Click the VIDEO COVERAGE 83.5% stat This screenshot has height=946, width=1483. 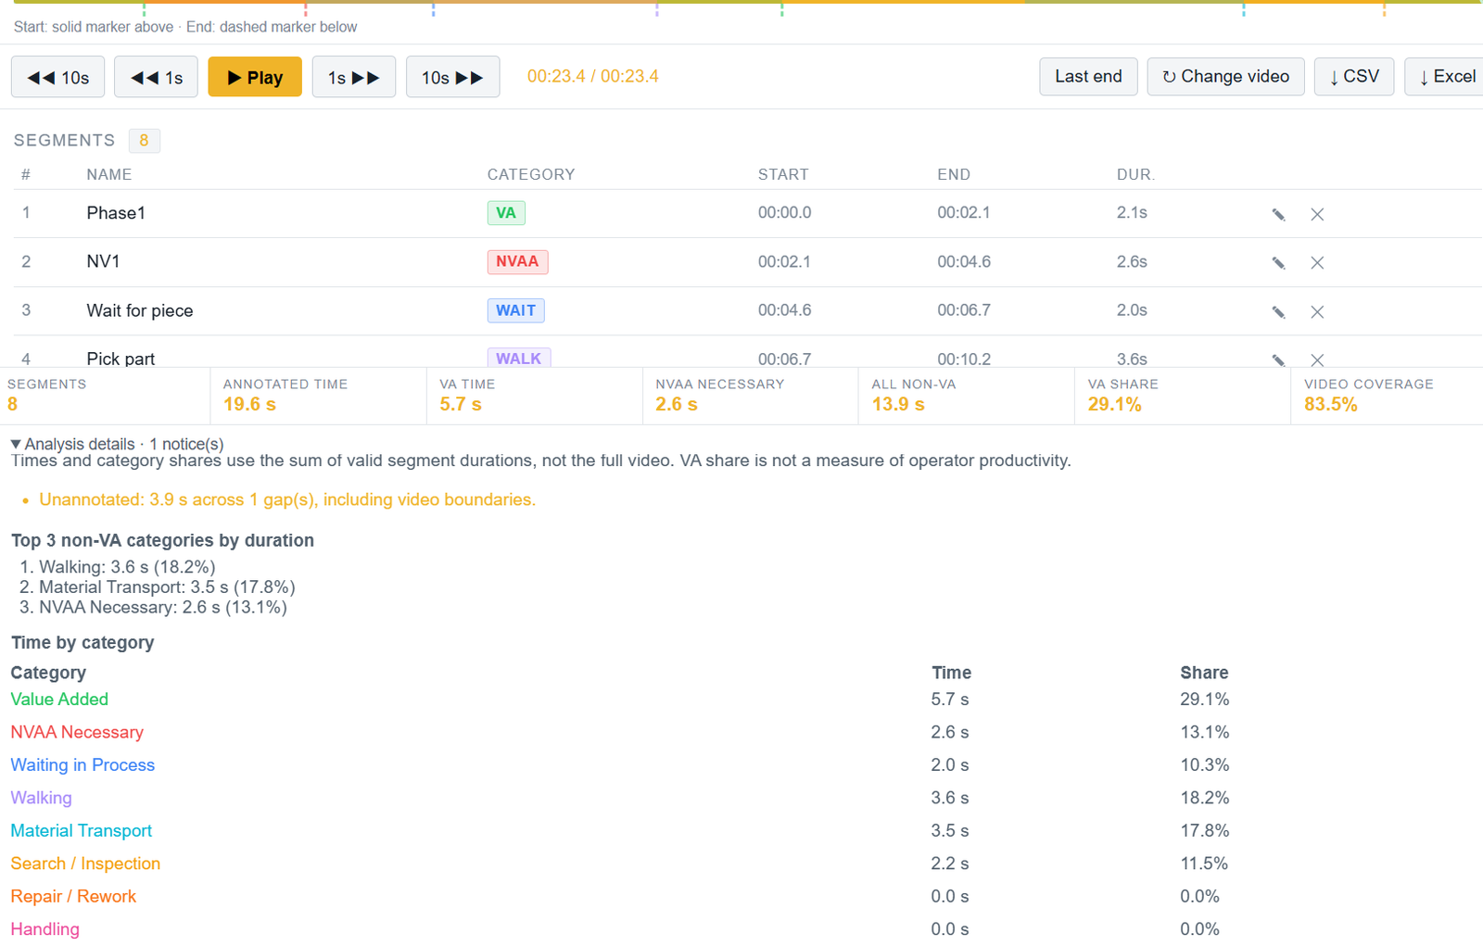coord(1387,396)
